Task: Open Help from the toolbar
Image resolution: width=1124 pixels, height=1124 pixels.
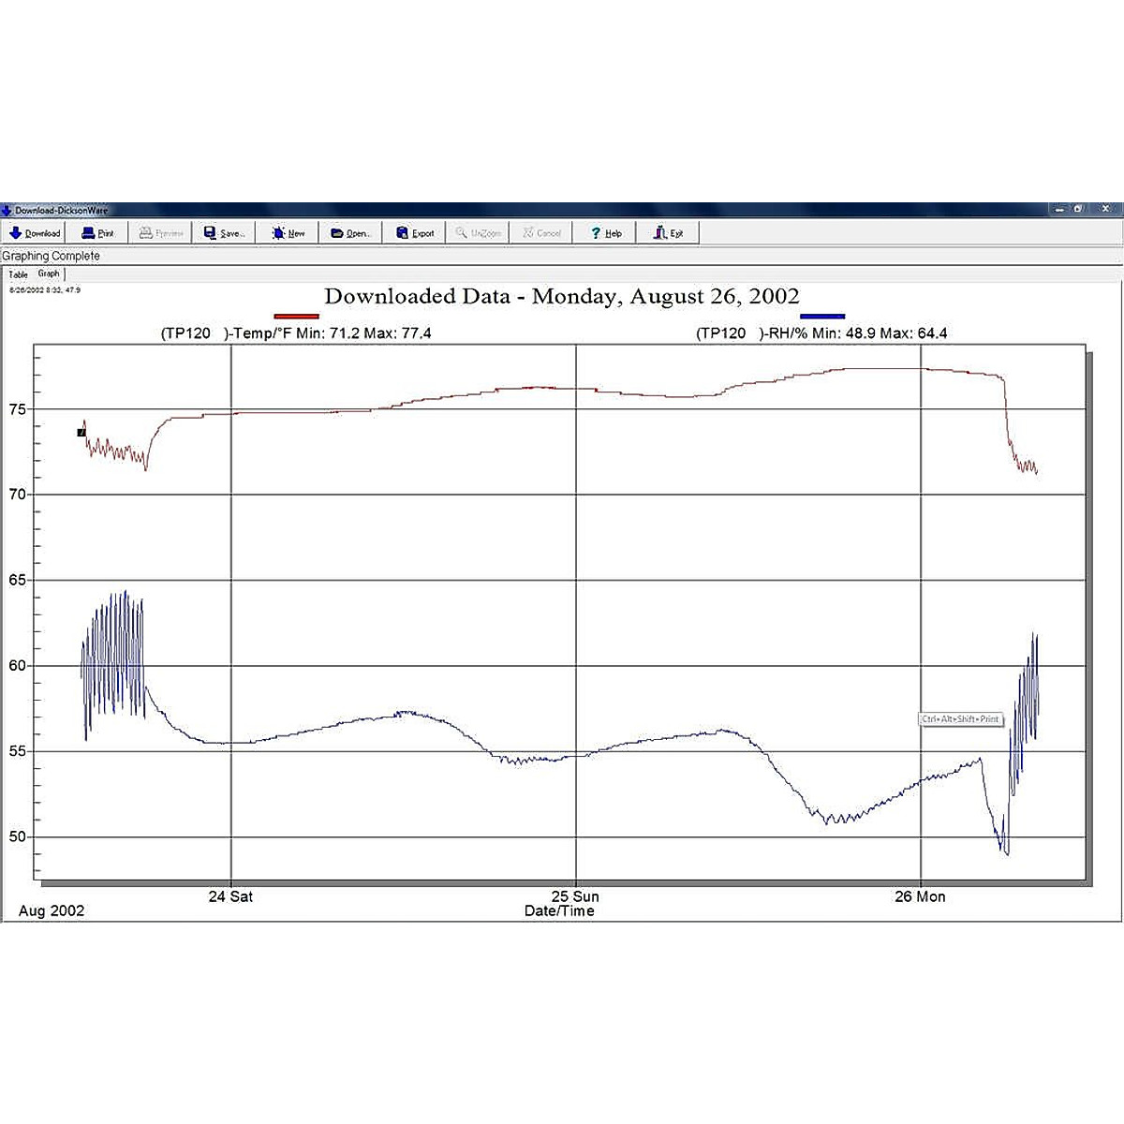Action: tap(606, 233)
